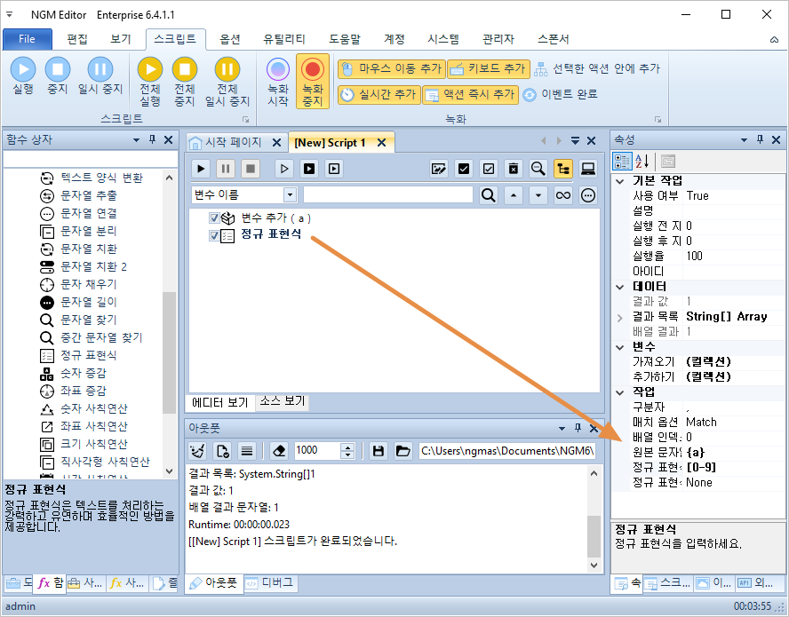
Task: Click the 일시 중지 pause ribbon icon
Action: click(x=100, y=69)
